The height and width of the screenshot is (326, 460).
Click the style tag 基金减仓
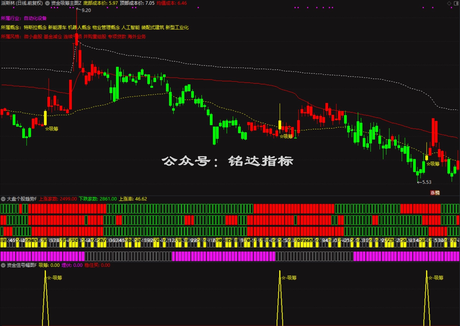coord(53,37)
